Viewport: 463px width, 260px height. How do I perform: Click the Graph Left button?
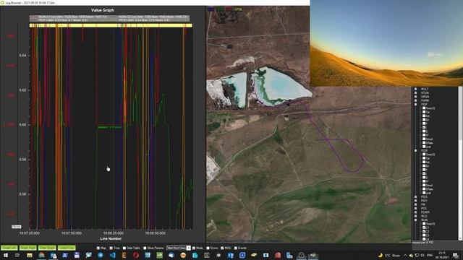click(9, 248)
